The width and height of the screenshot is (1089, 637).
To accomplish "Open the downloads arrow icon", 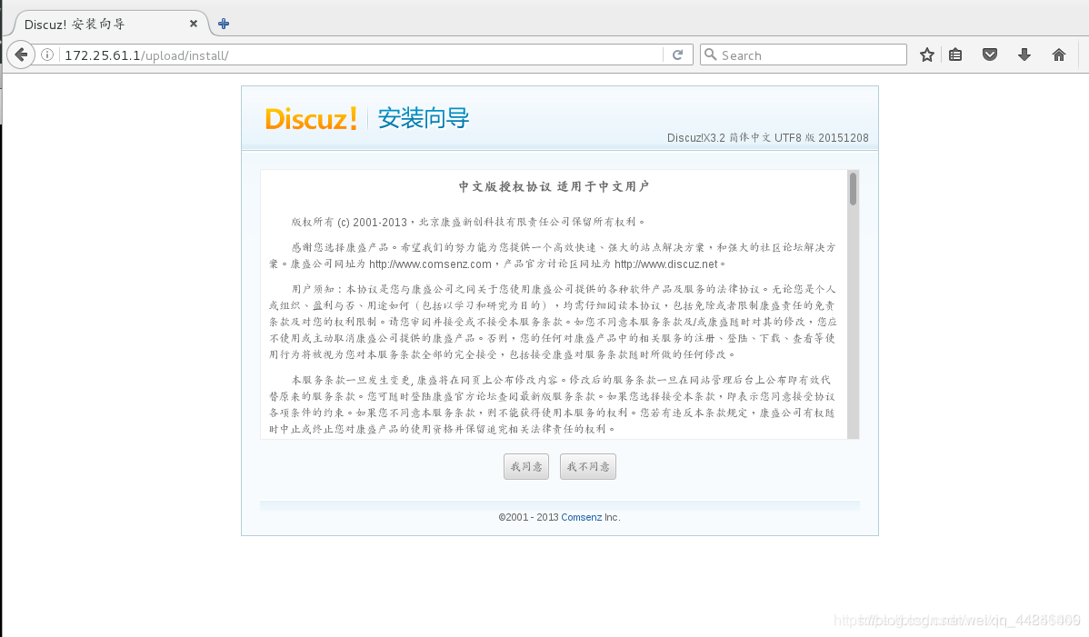I will (1024, 55).
